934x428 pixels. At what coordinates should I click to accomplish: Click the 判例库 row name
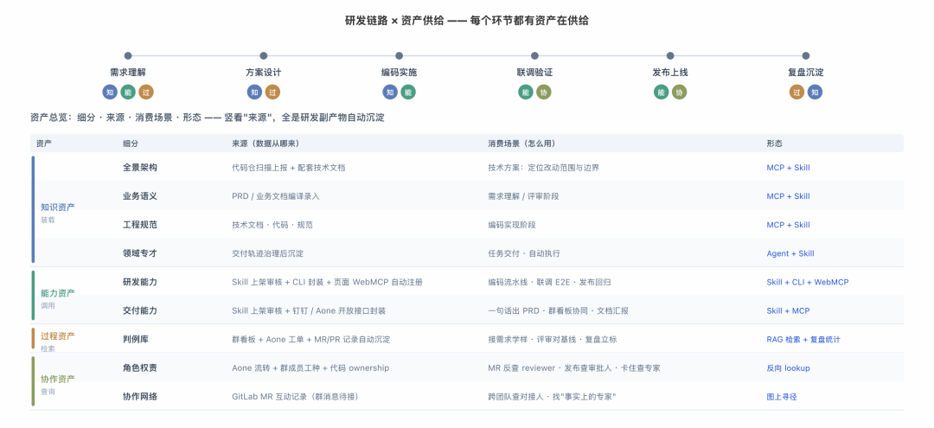136,339
